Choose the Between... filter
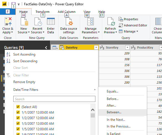This screenshot has width=162, height=135. click(123, 112)
